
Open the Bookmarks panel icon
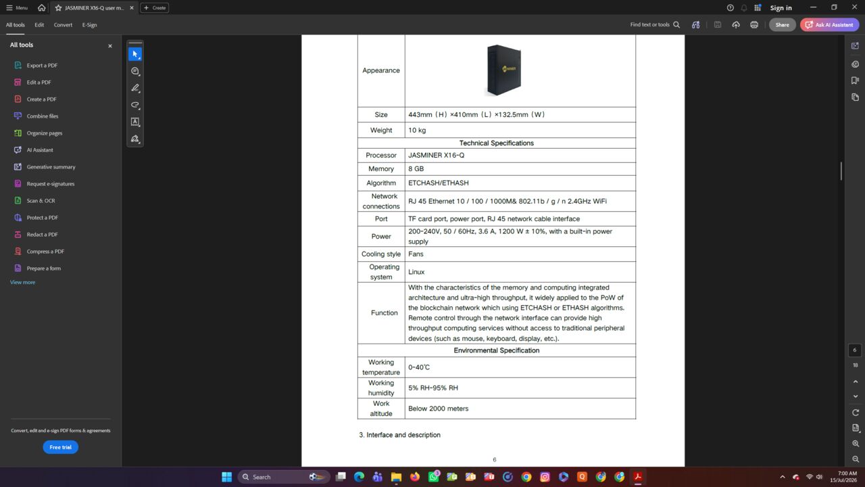pyautogui.click(x=856, y=80)
